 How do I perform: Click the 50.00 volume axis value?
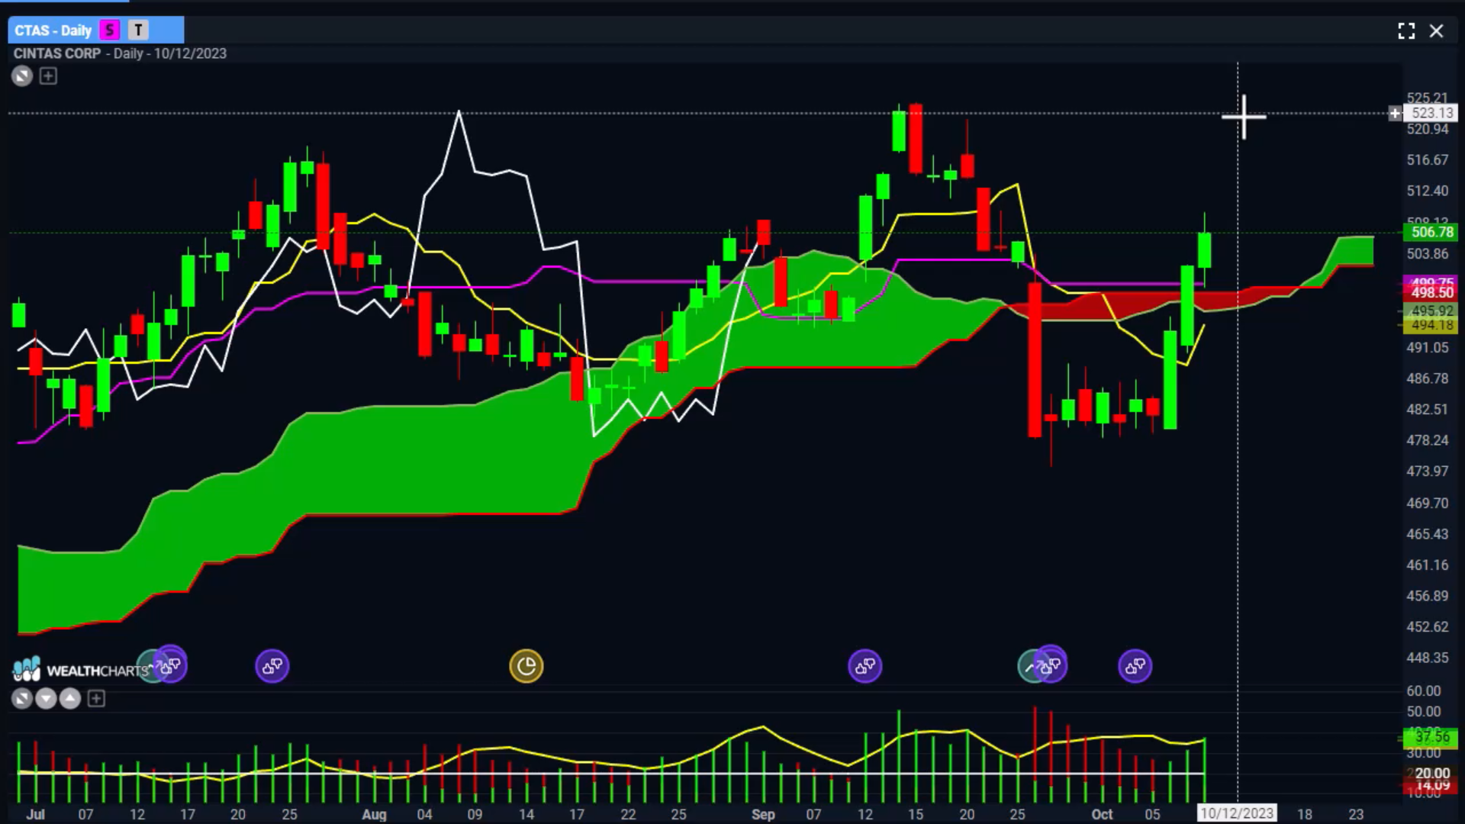(1424, 711)
